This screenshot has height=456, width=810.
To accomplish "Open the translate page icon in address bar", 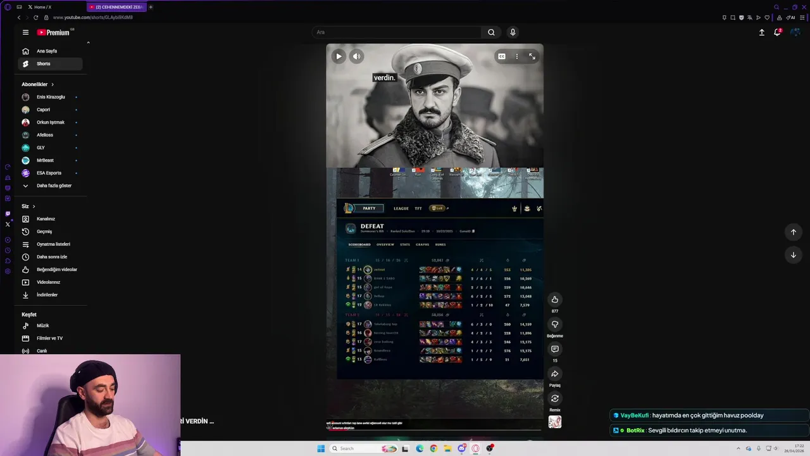I will 749,18.
